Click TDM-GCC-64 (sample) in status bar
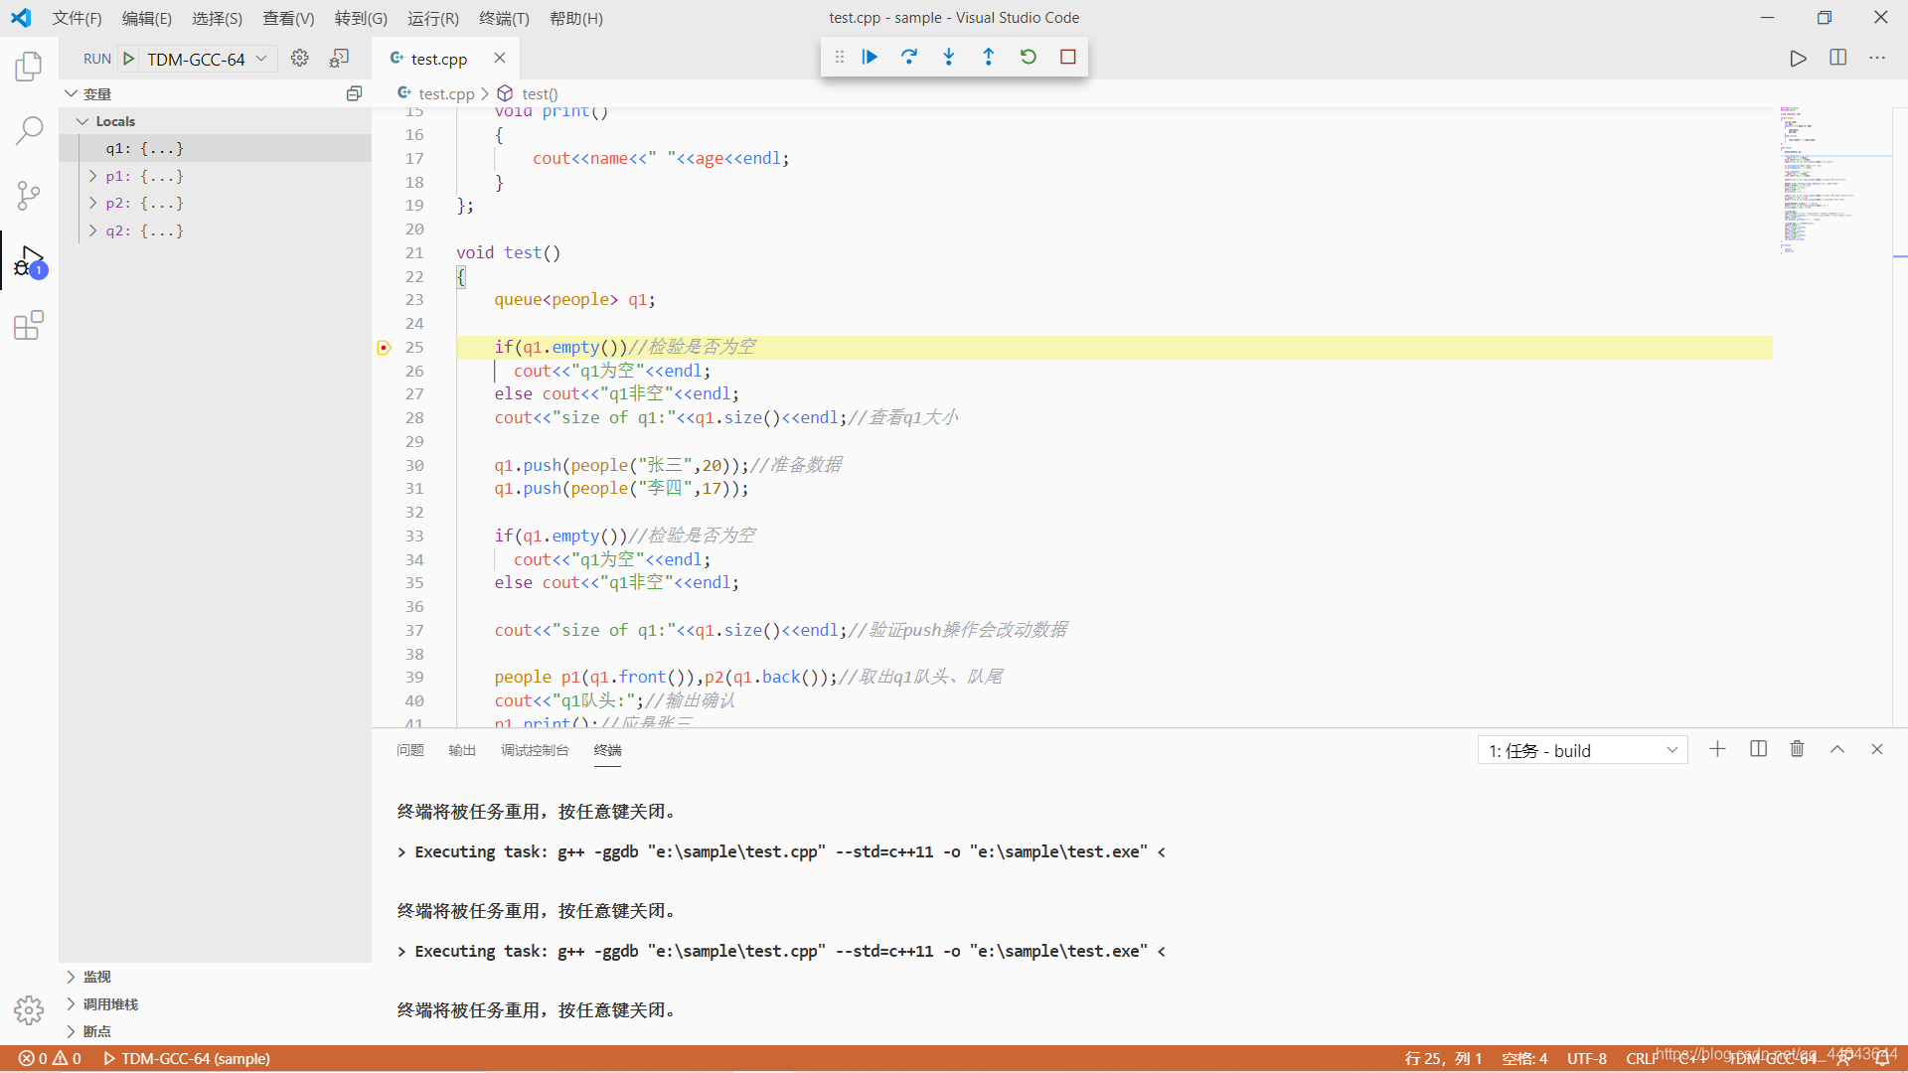 pos(186,1059)
